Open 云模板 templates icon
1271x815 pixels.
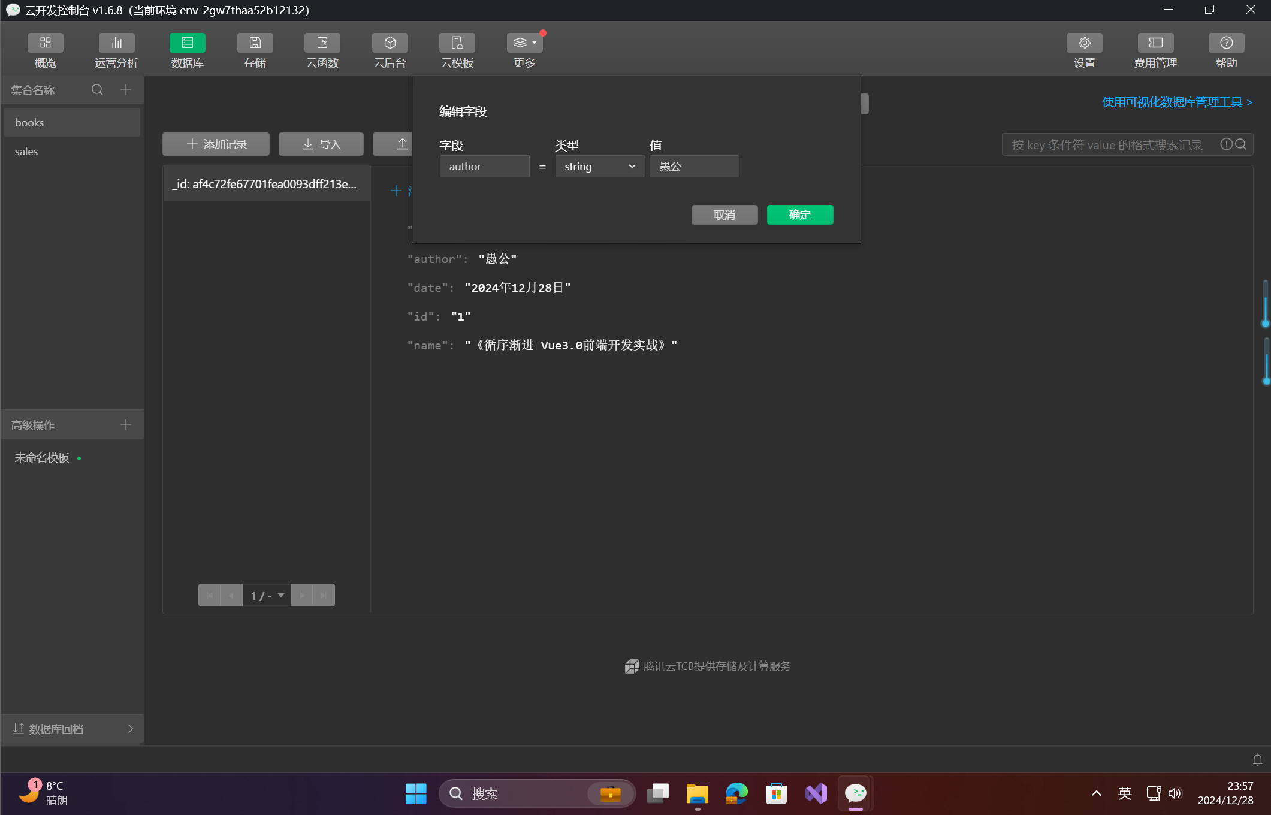[457, 43]
